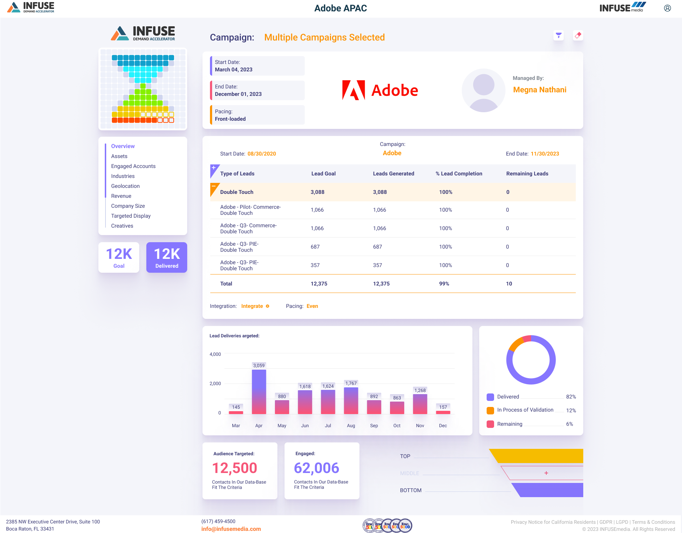Click the Delivered legend swatch

click(x=490, y=397)
